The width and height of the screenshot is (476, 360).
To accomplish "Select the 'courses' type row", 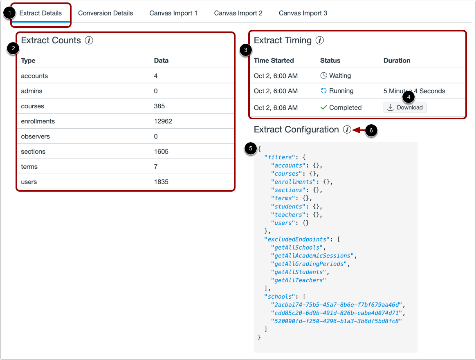I will click(126, 106).
